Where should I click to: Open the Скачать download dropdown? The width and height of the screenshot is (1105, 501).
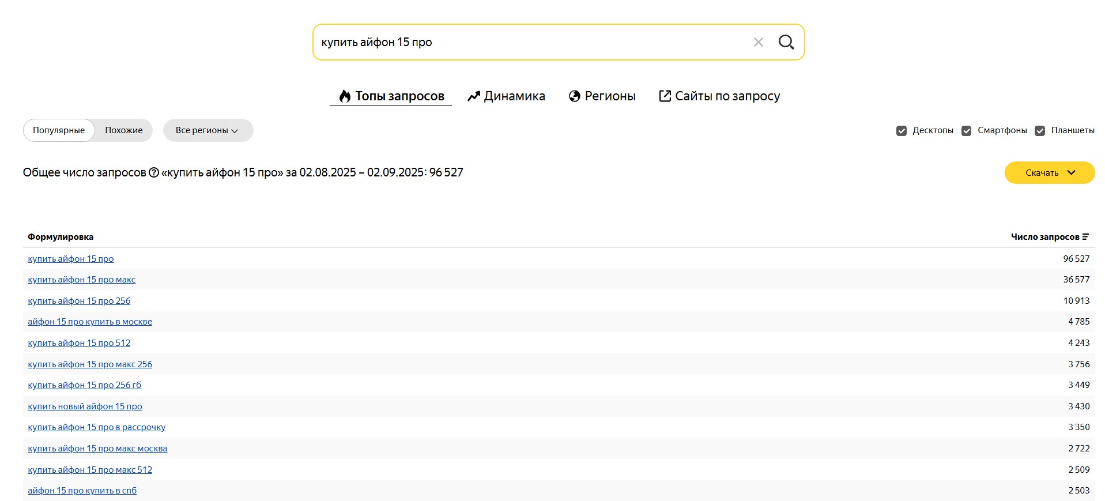[1050, 173]
